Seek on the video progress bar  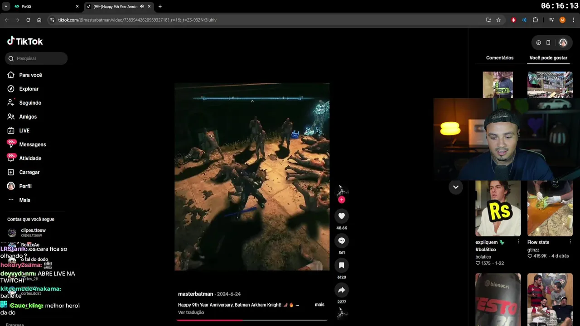pos(252,320)
